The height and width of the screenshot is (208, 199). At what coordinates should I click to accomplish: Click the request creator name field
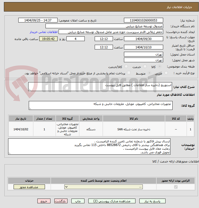pos(111,32)
